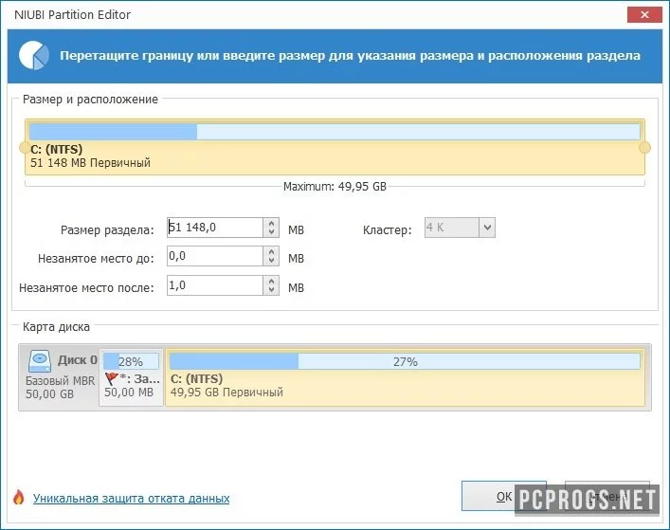Increase partition size with up arrow
670x530 pixels.
tap(271, 223)
